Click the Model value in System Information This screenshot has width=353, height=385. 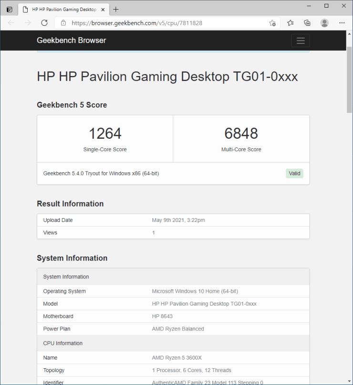coord(204,304)
